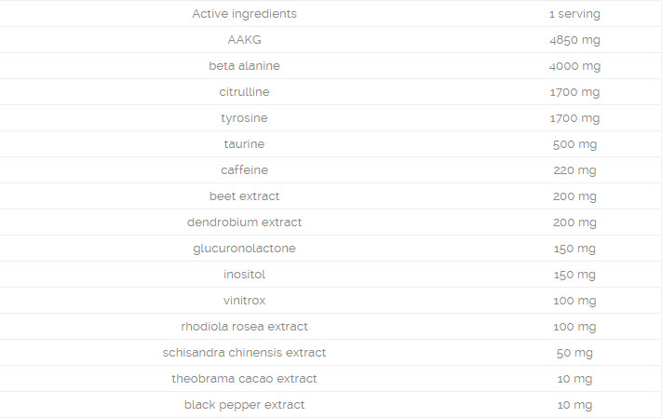Viewport: 662px width, 418px height.
Task: Select the tyrosine row label
Action: coord(244,118)
